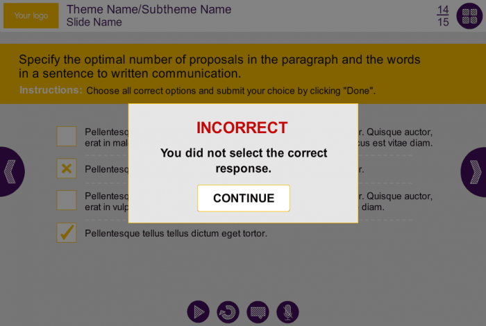Click the 'Your logo' placeholder
Image resolution: width=486 pixels, height=326 pixels.
[31, 16]
